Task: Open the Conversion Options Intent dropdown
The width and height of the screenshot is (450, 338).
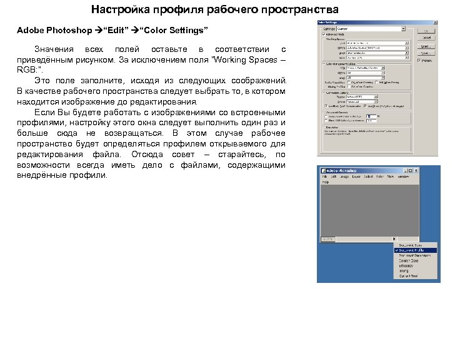Action: click(362, 102)
